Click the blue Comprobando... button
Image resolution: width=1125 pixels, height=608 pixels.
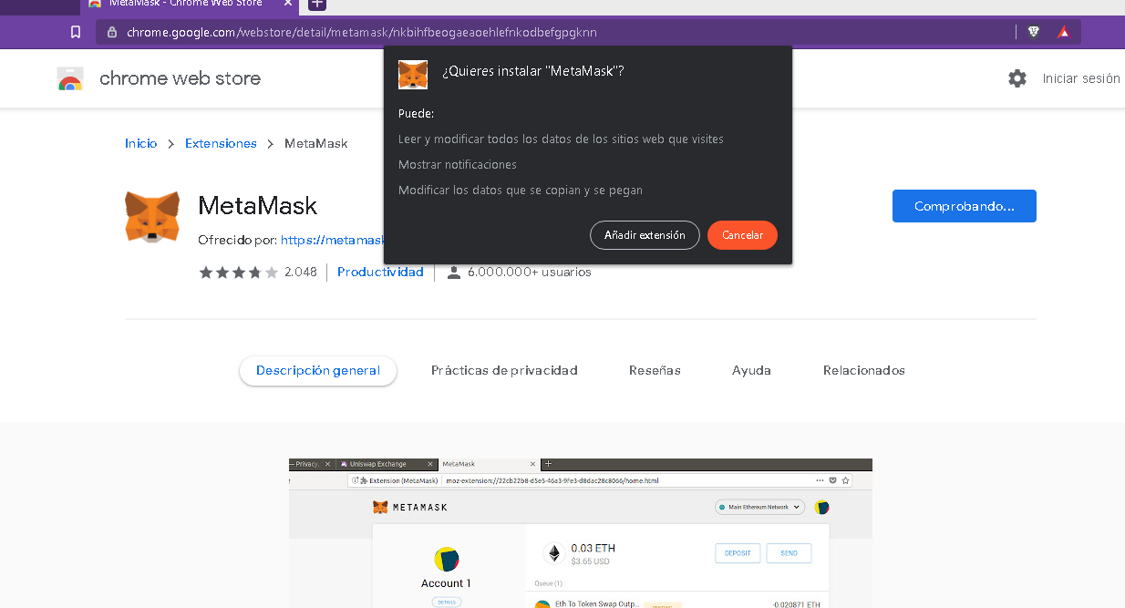(965, 206)
